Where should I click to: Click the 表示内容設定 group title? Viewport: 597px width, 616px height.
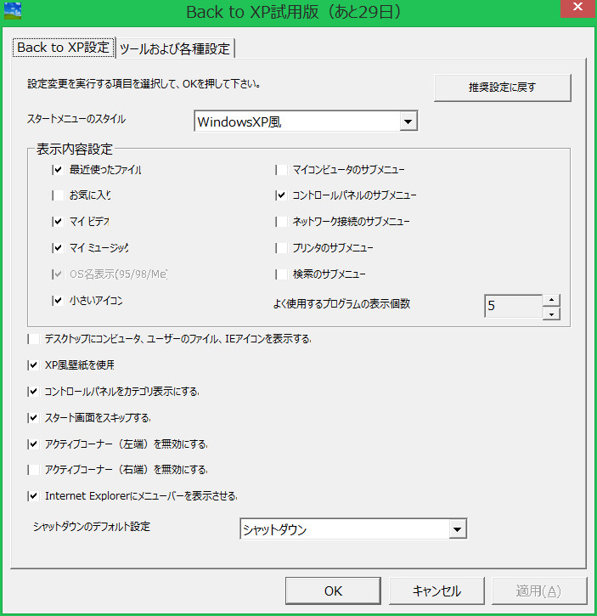point(74,150)
